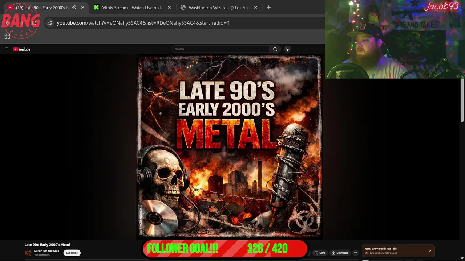The image size is (465, 261).
Task: Click the site information icon in address bar
Action: click(x=50, y=23)
